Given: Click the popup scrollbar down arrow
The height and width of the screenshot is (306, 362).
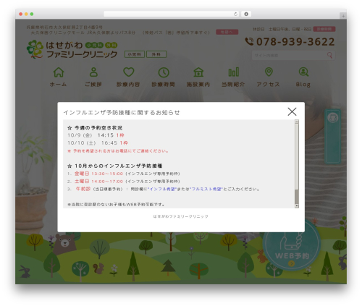Looking at the screenshot, I should [297, 206].
